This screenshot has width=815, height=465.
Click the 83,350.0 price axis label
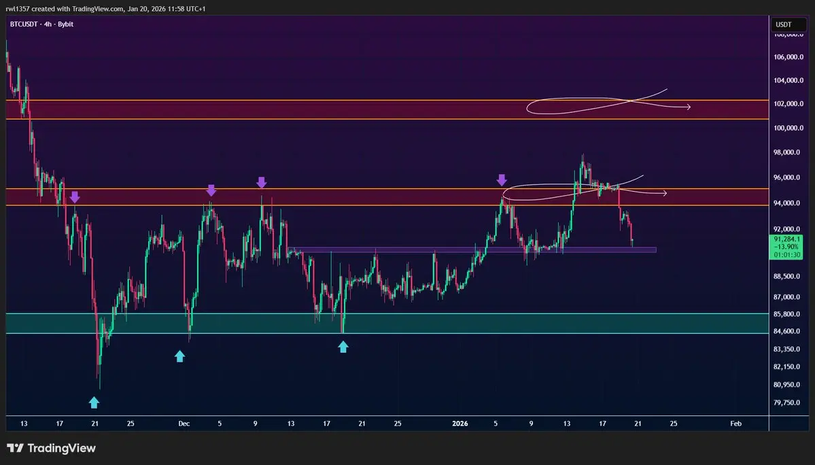(x=788, y=349)
